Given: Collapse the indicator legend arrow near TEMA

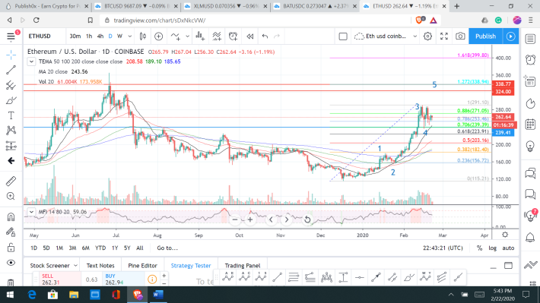Looking at the screenshot, I should [x=31, y=62].
